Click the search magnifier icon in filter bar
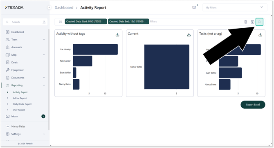The width and height of the screenshot is (274, 148). point(259,22)
